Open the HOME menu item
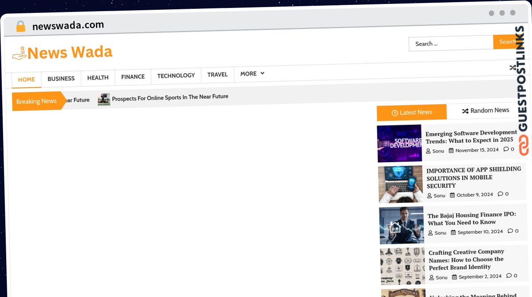Viewport: 532px width, 297px height. coord(27,79)
